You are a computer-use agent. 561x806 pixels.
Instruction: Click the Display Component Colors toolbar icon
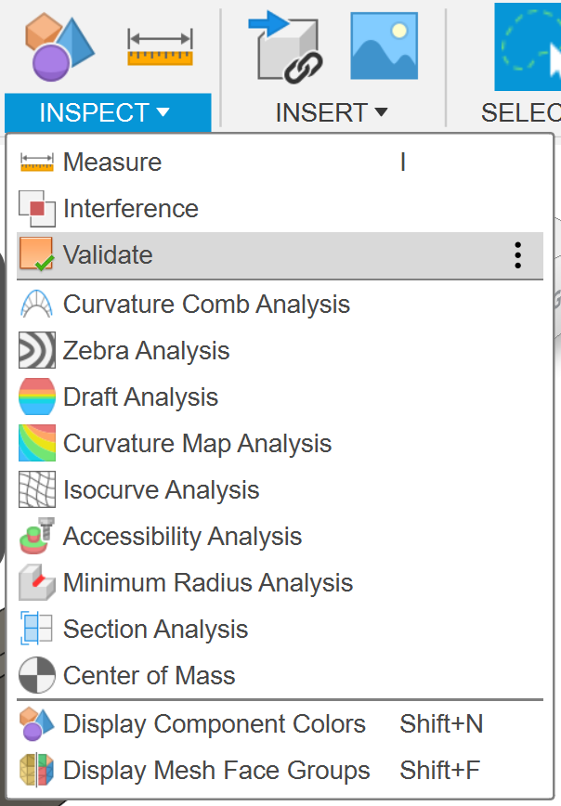(59, 46)
